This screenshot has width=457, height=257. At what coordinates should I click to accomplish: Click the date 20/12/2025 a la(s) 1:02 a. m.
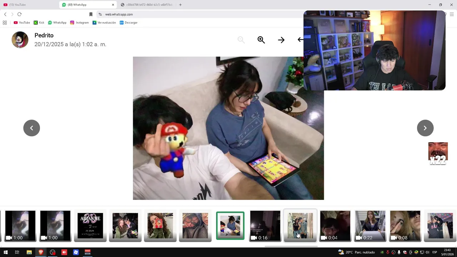click(x=70, y=44)
